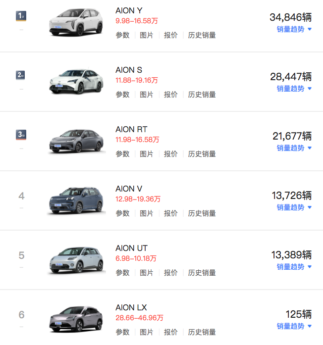This screenshot has height=345, width=323.
Task: Open 图片 for AION S
Action: [x=147, y=95]
